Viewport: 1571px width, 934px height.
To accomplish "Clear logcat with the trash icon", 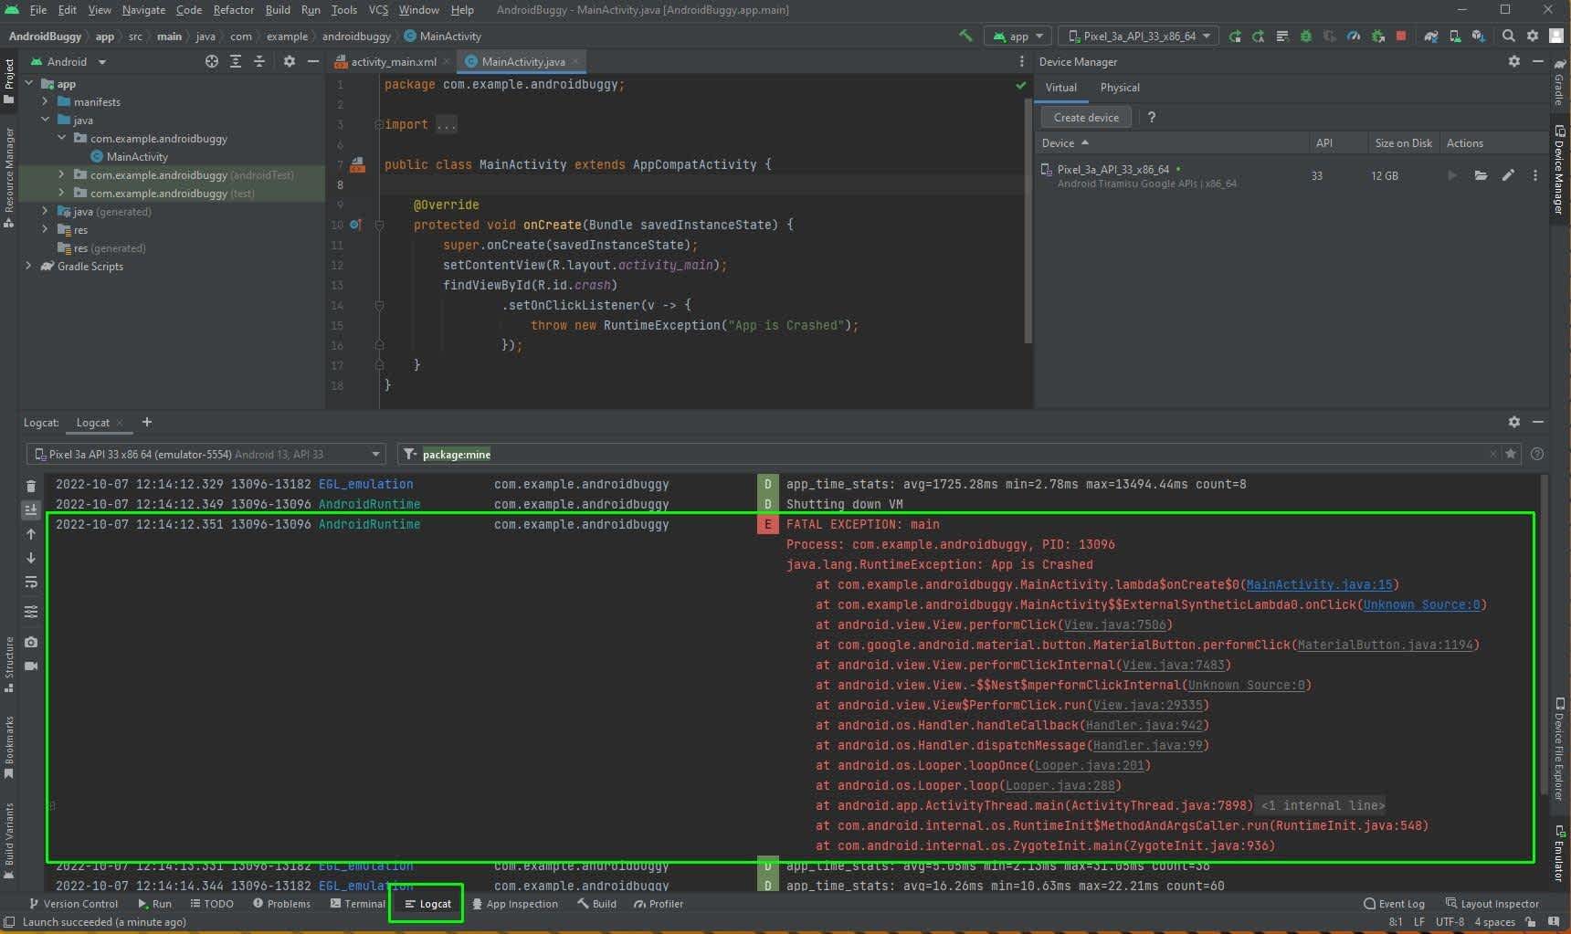I will point(31,486).
